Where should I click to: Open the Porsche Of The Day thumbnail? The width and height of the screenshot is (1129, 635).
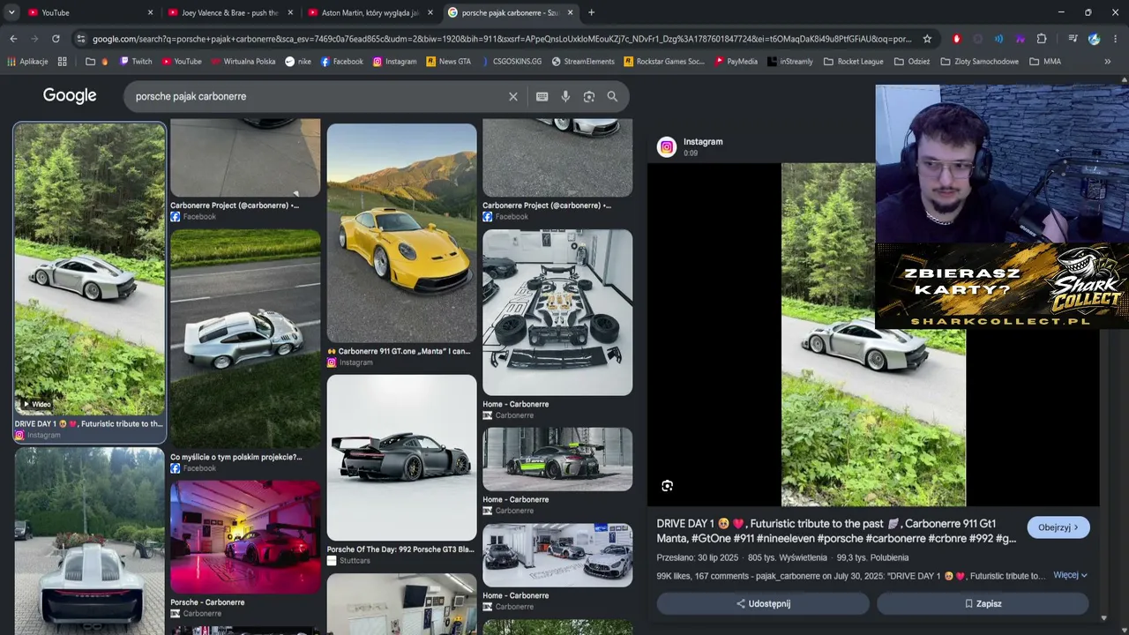coord(401,458)
